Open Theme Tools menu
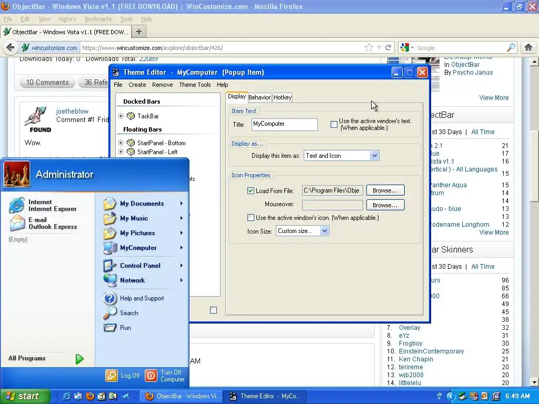Image resolution: width=539 pixels, height=404 pixels. pyautogui.click(x=195, y=85)
